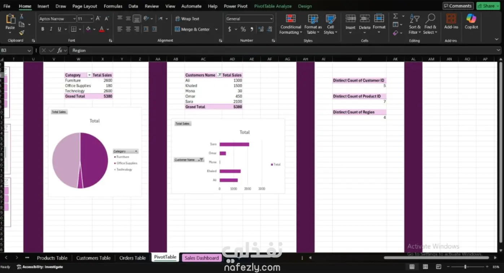
Task: Launch Copilot from the ribbon
Action: [x=471, y=22]
